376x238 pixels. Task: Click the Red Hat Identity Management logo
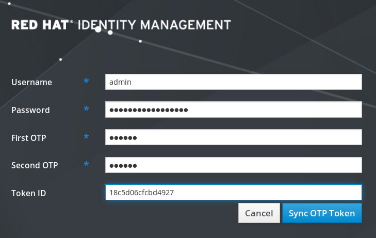click(121, 25)
